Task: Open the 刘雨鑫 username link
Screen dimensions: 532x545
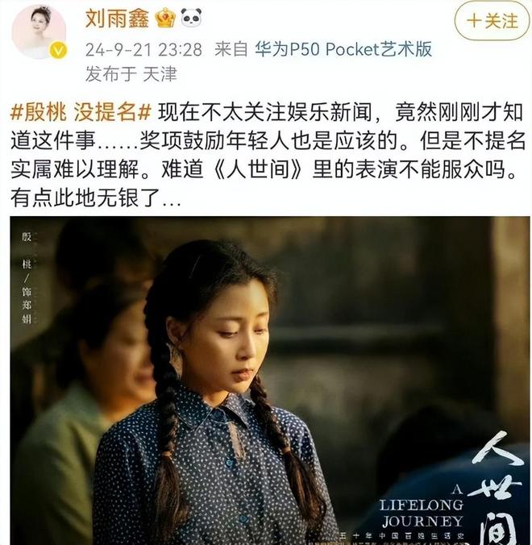Action: [x=117, y=19]
